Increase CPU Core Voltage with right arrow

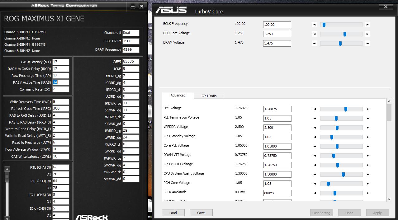(368, 34)
